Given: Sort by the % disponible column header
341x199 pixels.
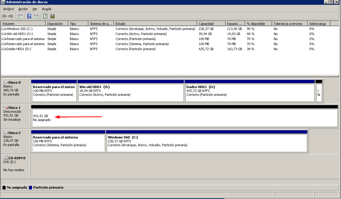Looking at the screenshot, I should point(258,24).
